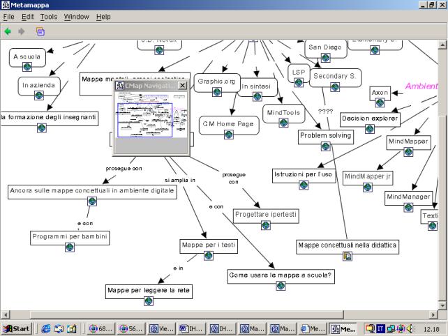448x336 pixels.
Task: Open the Edit menu
Action: pyautogui.click(x=28, y=17)
